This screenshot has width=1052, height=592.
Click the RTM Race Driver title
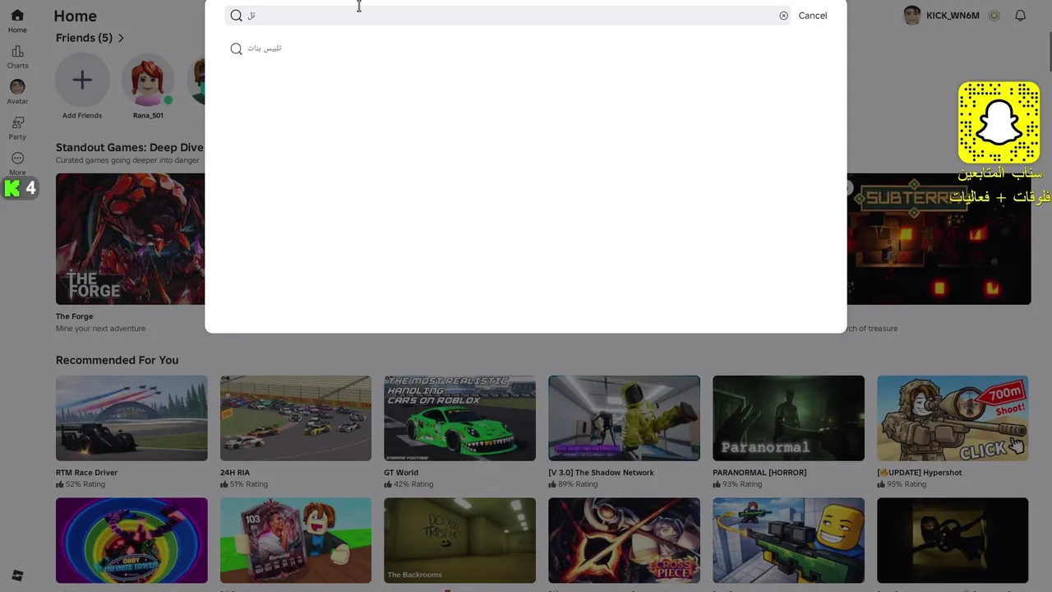coord(86,473)
